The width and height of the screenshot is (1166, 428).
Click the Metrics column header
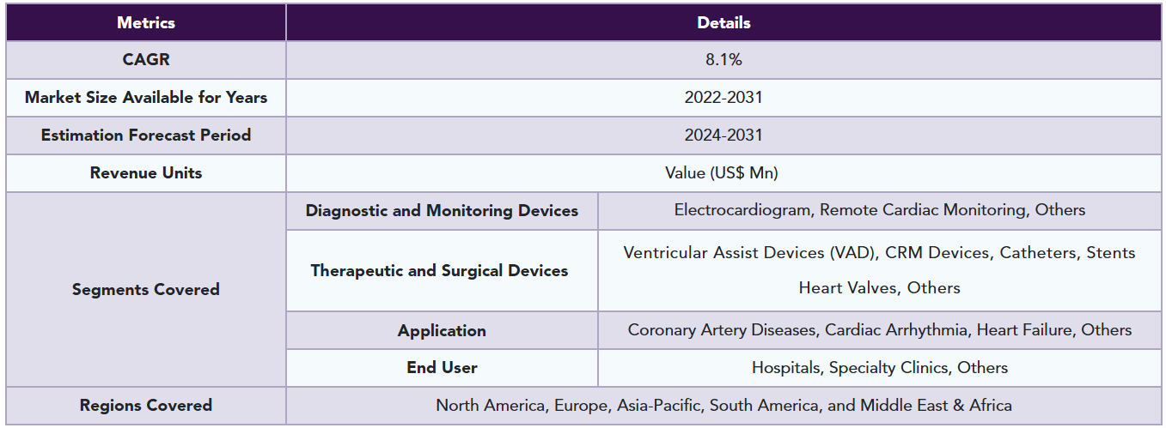pos(146,23)
